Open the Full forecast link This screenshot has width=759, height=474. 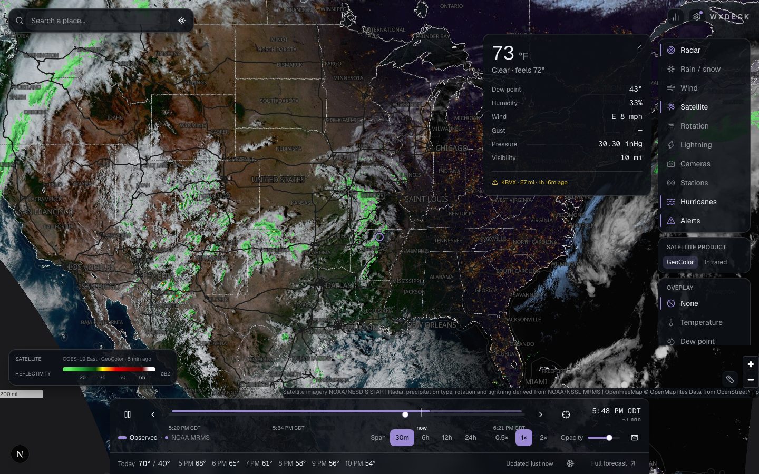click(613, 463)
